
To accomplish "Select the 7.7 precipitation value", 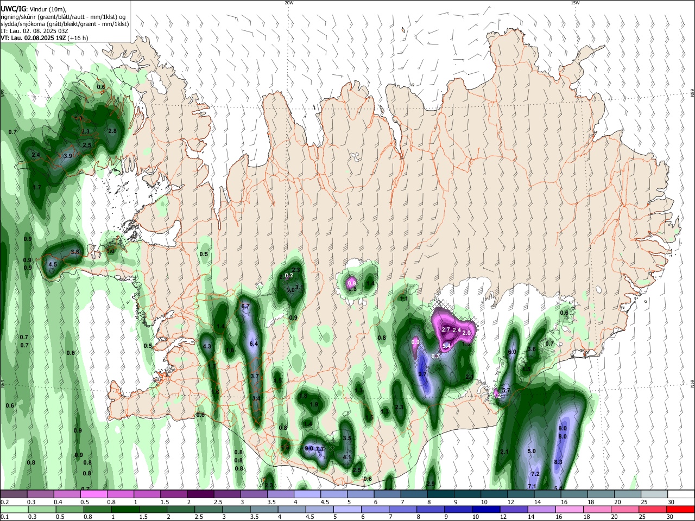I will 320,449.
